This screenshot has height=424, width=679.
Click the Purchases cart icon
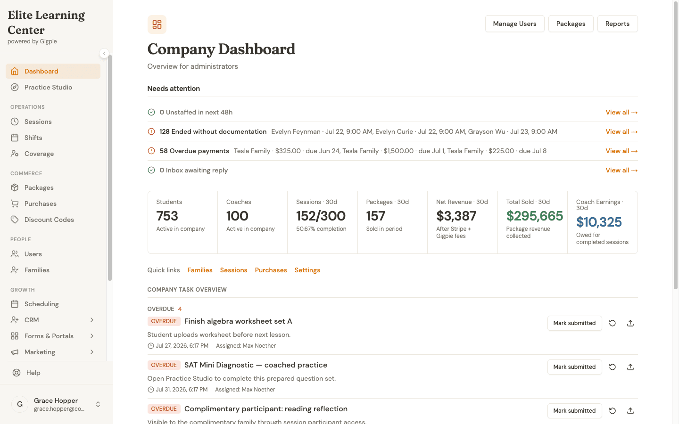15,204
